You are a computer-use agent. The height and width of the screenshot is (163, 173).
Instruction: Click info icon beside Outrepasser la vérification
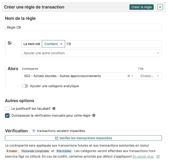(x=94, y=115)
